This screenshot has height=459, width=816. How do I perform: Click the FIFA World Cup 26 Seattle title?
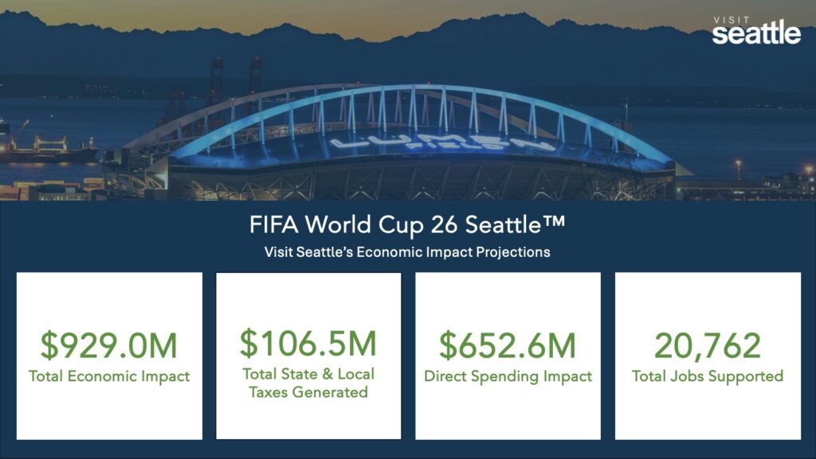(x=406, y=225)
